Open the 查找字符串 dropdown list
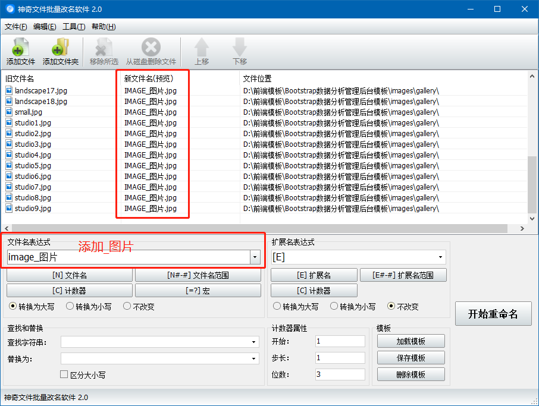 tap(253, 341)
